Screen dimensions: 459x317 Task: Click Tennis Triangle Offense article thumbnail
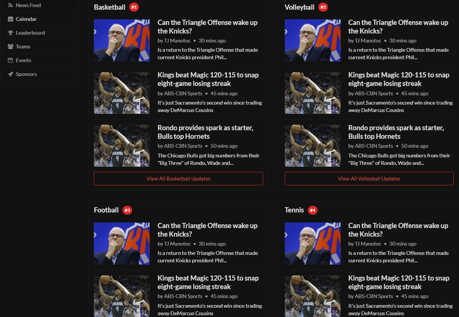tap(313, 243)
